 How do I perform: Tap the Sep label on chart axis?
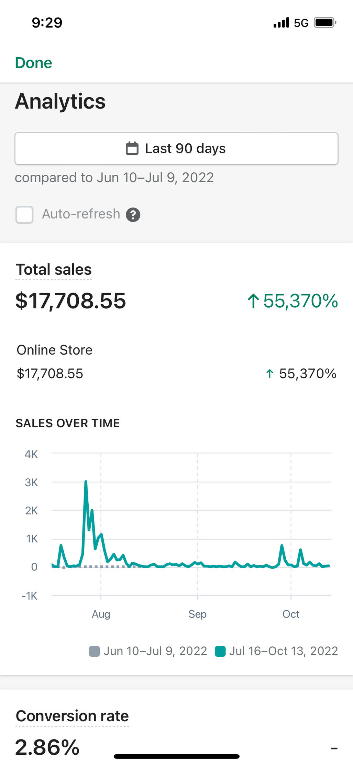[x=197, y=614]
